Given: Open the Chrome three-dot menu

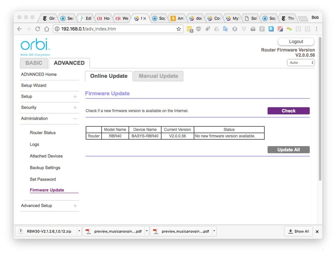Looking at the screenshot, I should (x=316, y=29).
